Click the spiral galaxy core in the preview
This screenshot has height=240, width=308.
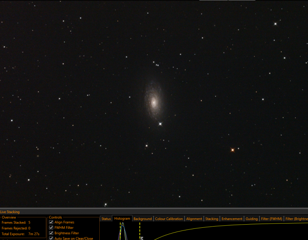coord(154,102)
